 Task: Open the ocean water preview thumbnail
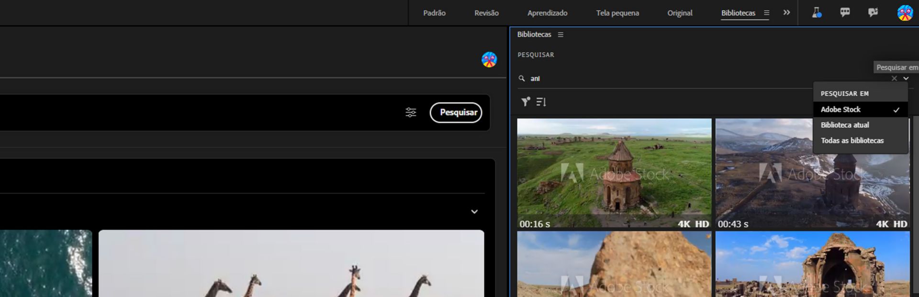(x=46, y=264)
